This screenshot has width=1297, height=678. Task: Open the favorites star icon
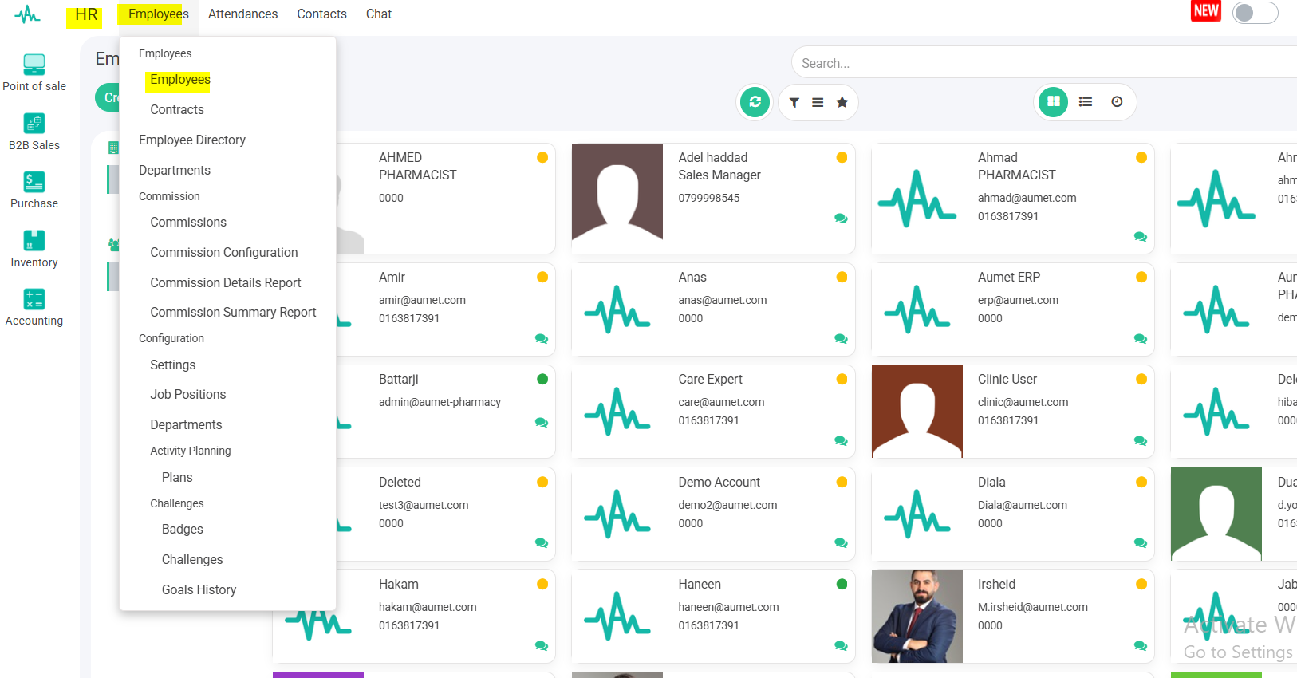click(x=842, y=102)
